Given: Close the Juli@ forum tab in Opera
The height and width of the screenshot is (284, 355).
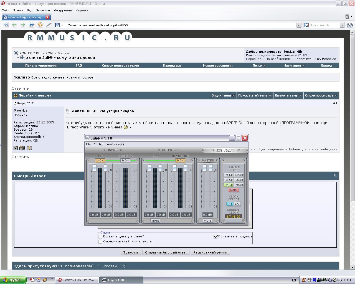Looking at the screenshot, I should coord(47,17).
